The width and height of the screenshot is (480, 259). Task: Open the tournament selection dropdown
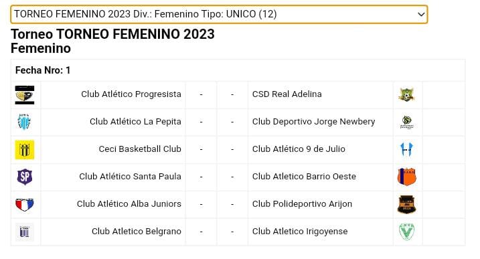[x=219, y=15]
